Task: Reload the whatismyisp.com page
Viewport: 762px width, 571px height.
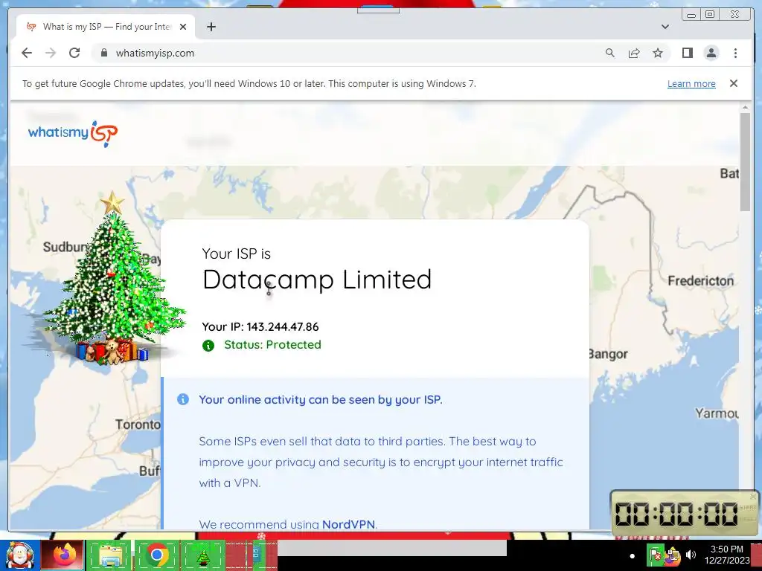Action: click(x=74, y=53)
